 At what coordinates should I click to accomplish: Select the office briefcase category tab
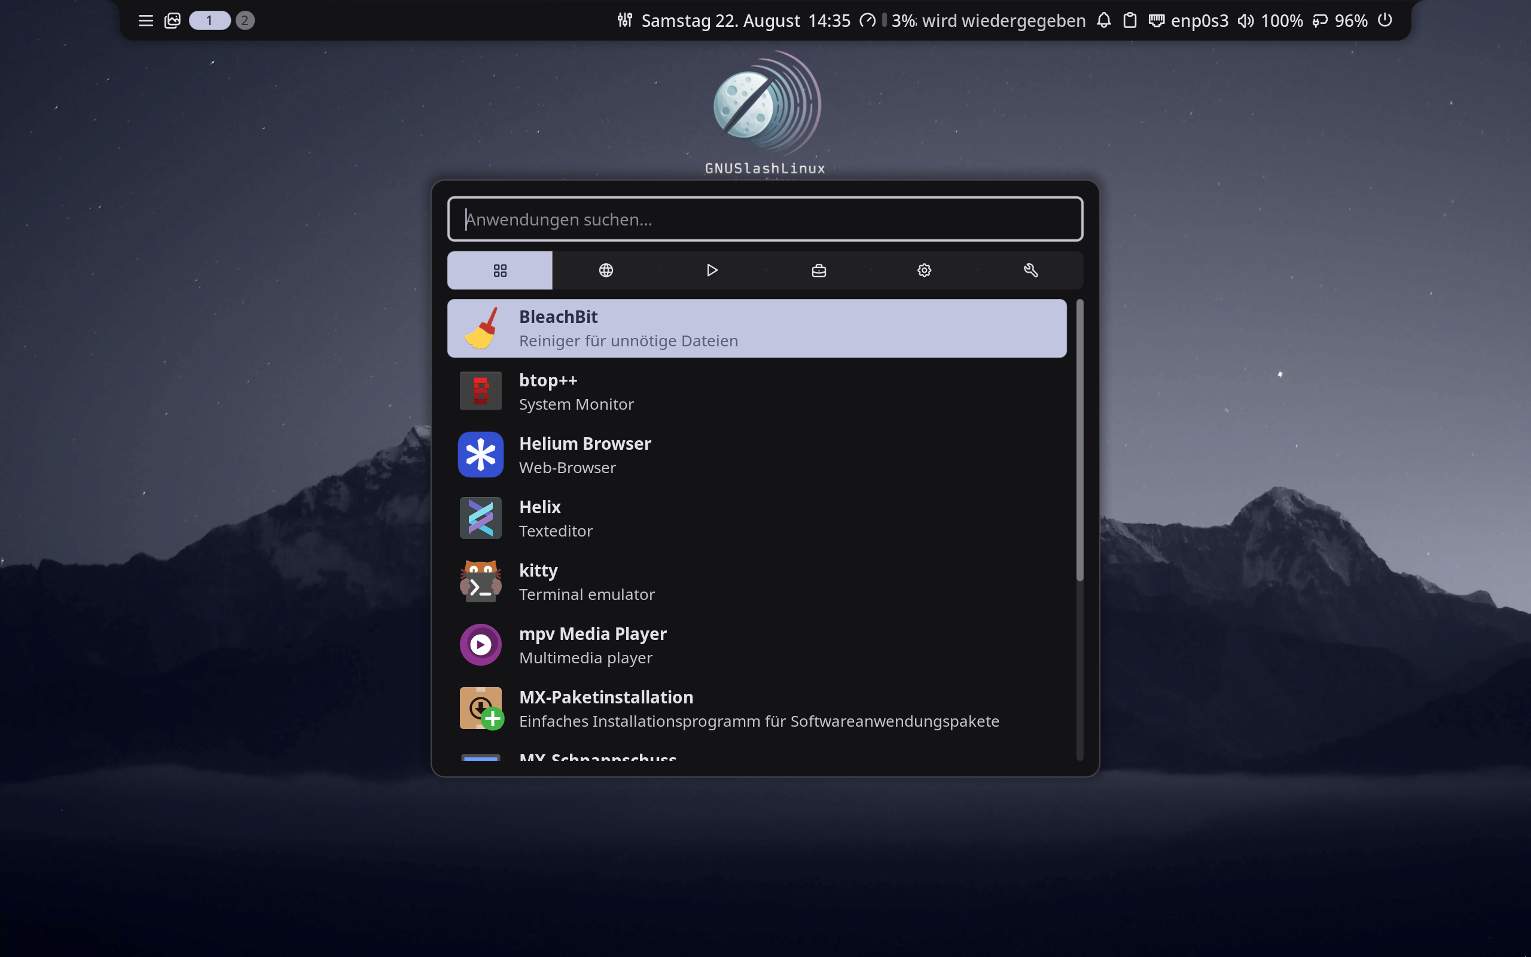tap(819, 270)
